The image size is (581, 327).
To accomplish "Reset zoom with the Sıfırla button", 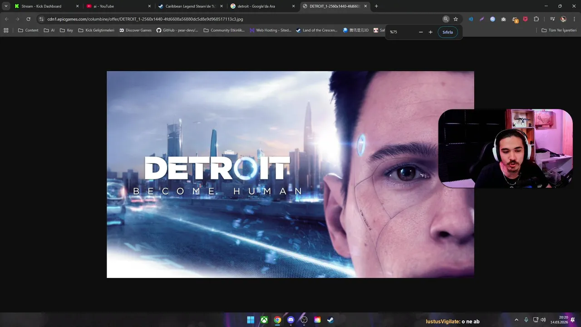I will pyautogui.click(x=448, y=32).
